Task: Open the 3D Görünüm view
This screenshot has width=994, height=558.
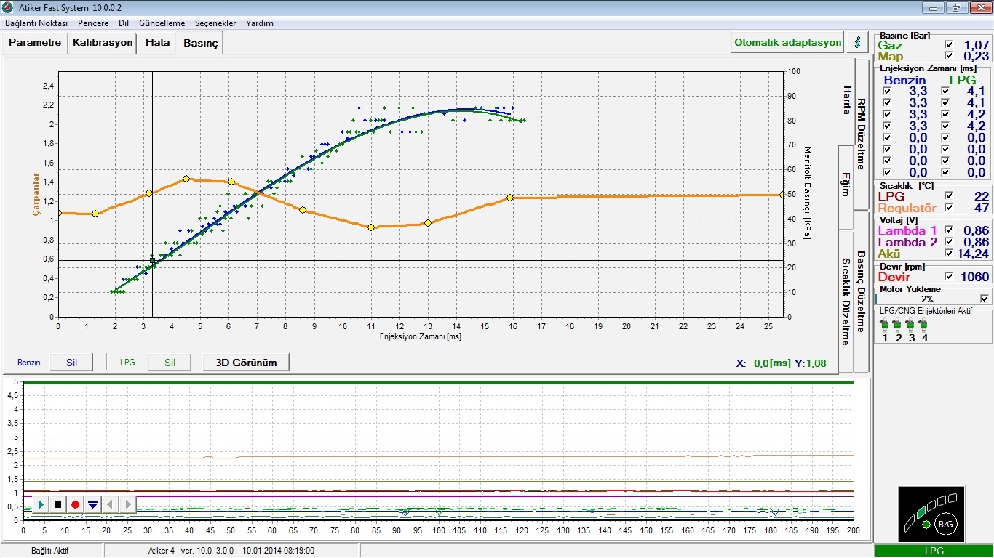Action: [x=245, y=363]
